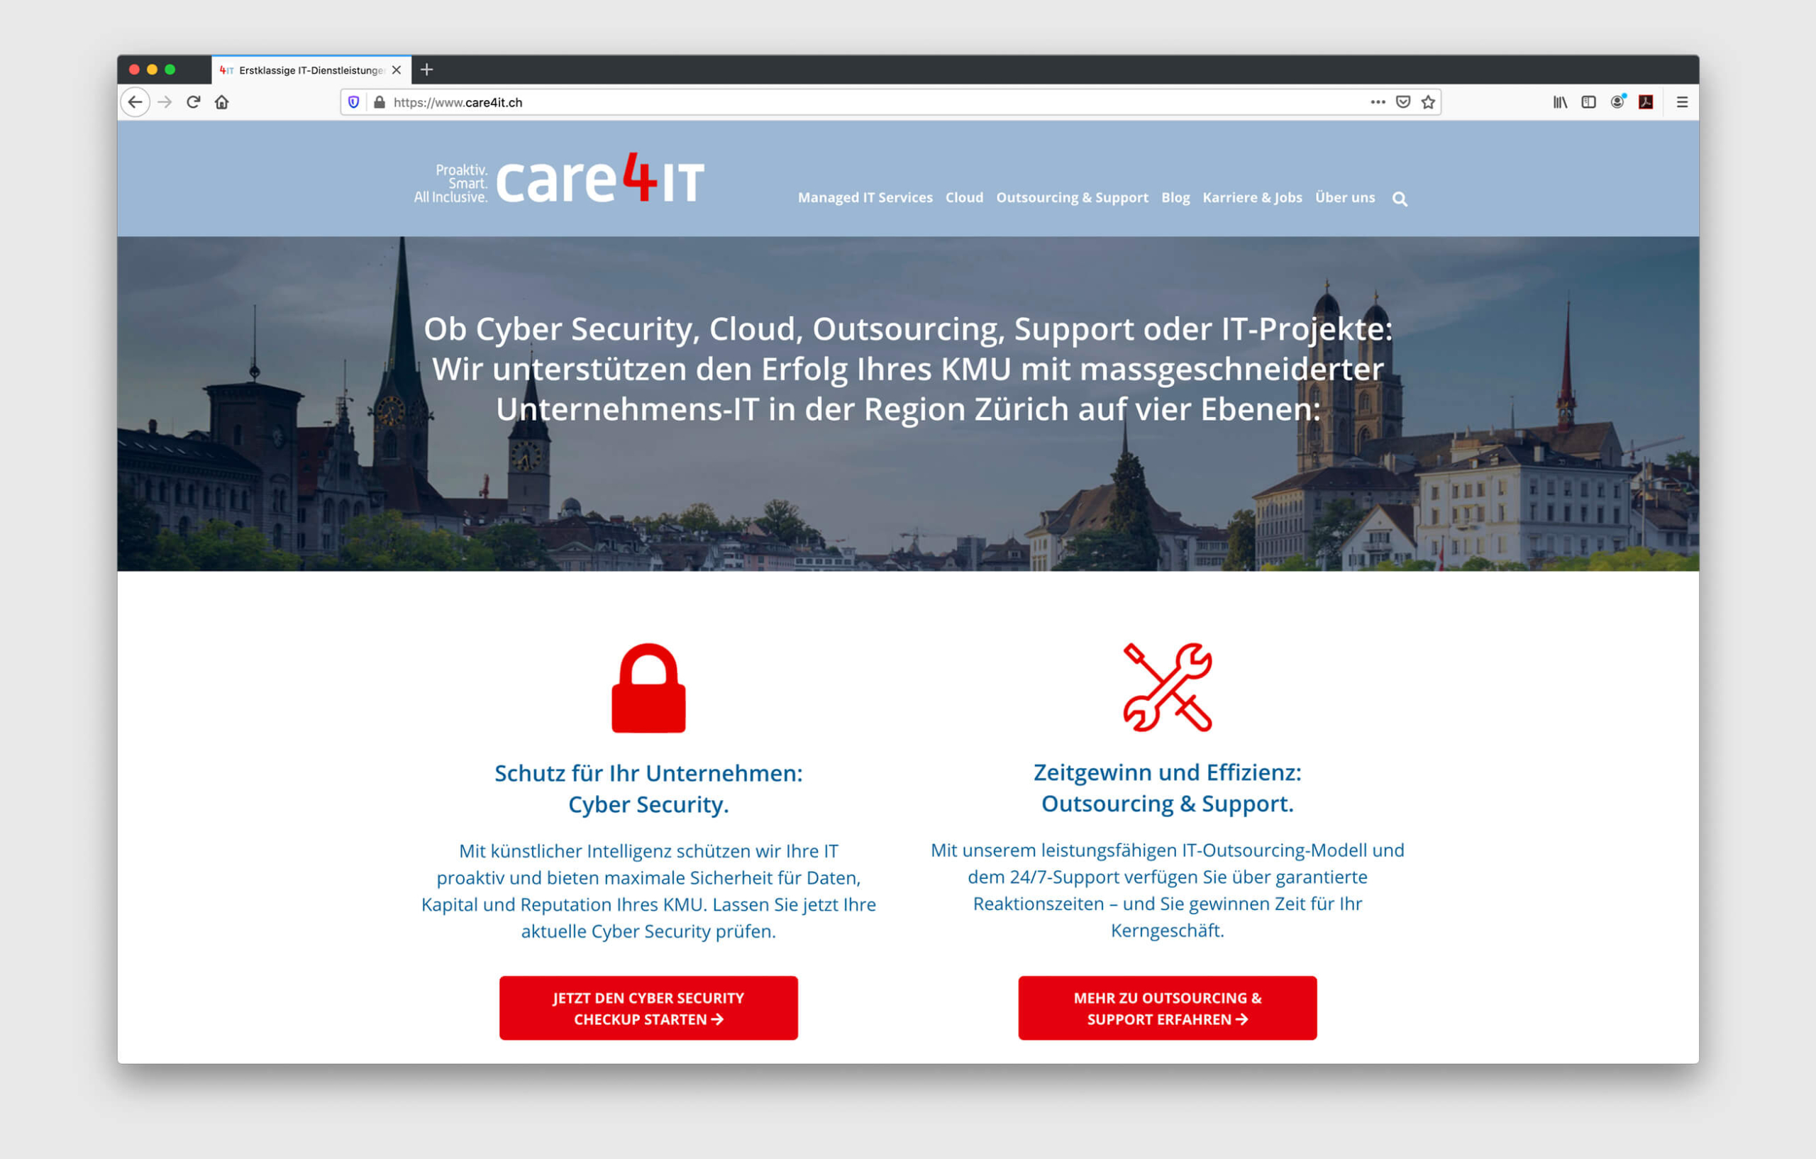Screen dimensions: 1816x1159
Task: Click the bookmark star icon in toolbar
Action: 1428,103
